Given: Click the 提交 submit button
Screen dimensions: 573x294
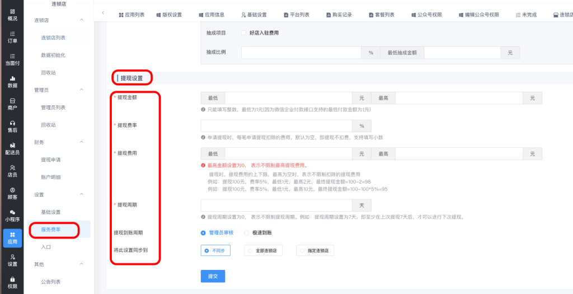Looking at the screenshot, I should 213,276.
